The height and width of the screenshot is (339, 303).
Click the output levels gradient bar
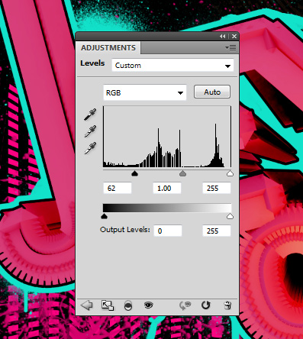click(x=167, y=208)
